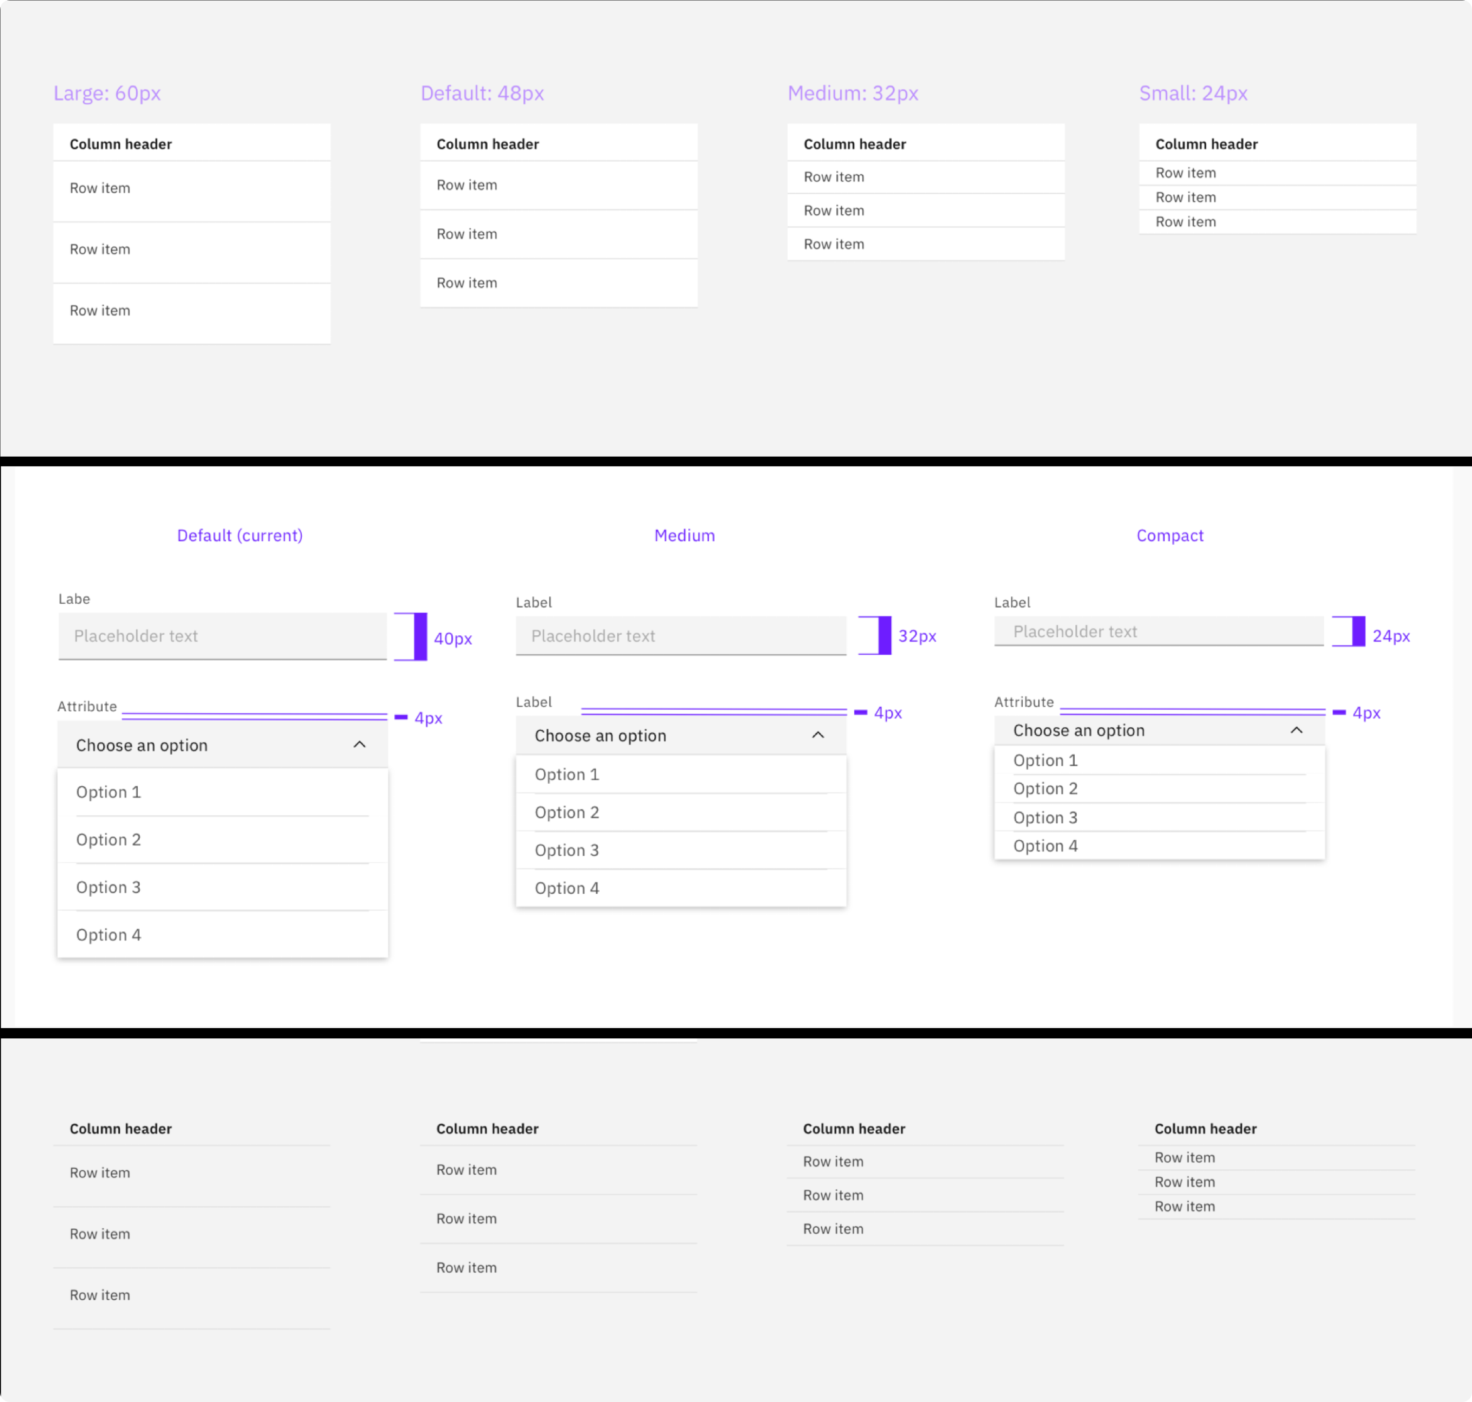Select Option 2 in Default dropdown list
This screenshot has height=1402, width=1472.
point(109,839)
